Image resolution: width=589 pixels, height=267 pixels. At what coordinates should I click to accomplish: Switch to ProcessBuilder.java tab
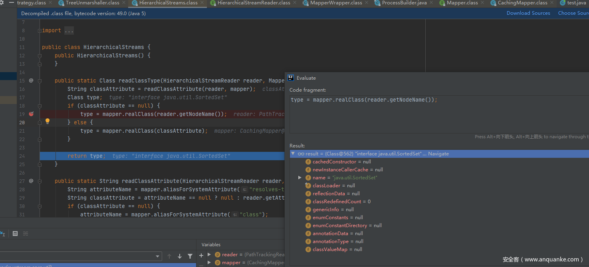(404, 3)
